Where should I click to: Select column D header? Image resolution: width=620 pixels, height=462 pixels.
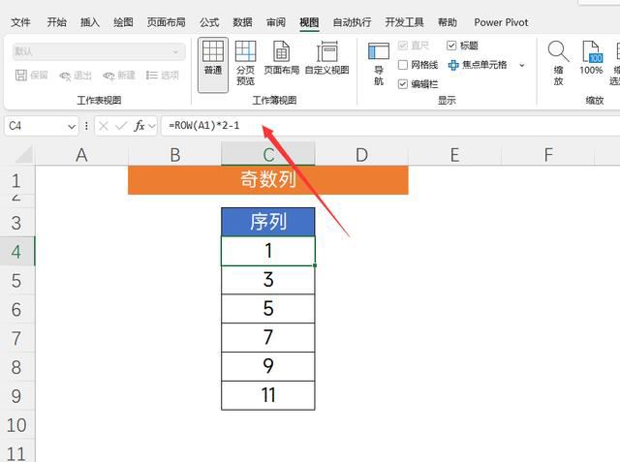click(x=361, y=155)
